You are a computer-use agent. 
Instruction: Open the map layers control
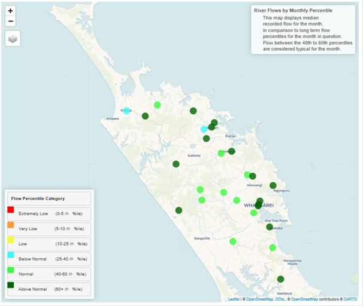coord(13,39)
